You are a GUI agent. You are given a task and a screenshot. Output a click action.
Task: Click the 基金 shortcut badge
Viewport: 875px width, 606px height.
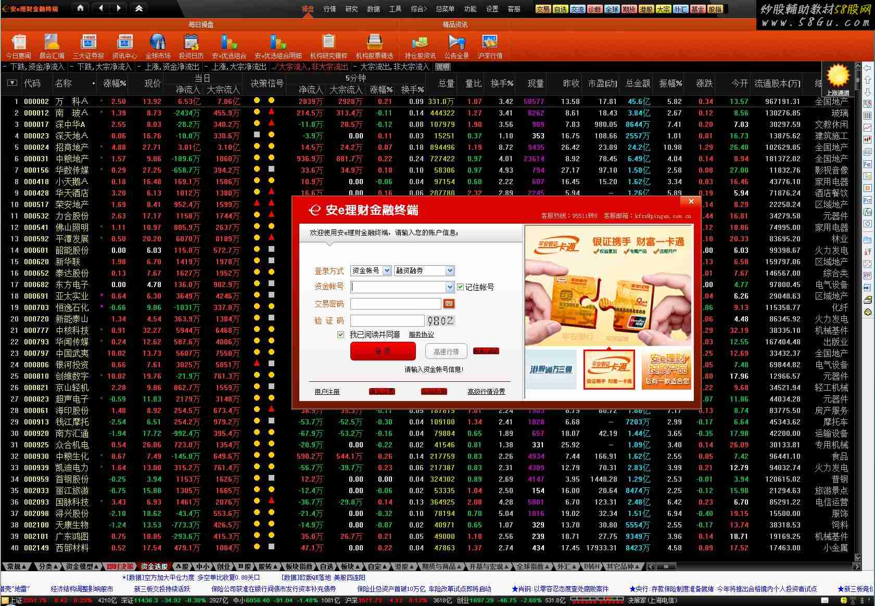(x=698, y=9)
